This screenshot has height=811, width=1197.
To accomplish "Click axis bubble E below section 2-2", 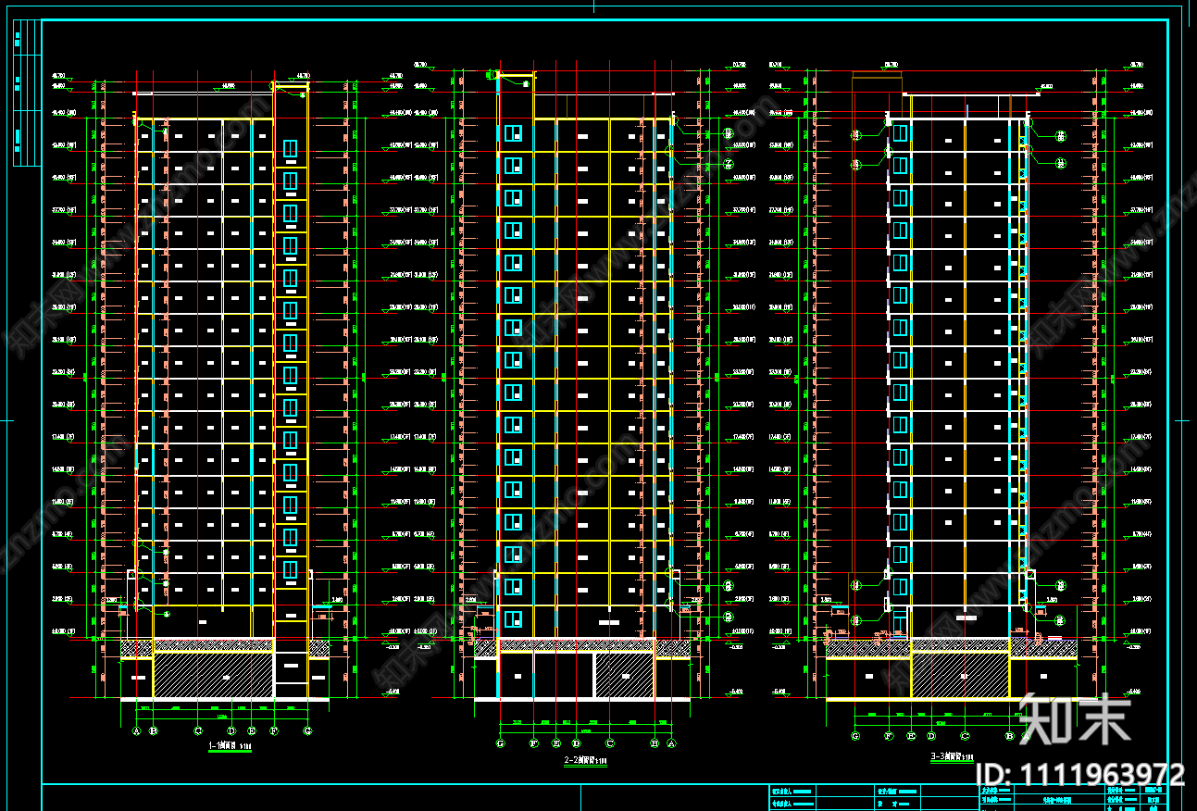I will pos(556,743).
